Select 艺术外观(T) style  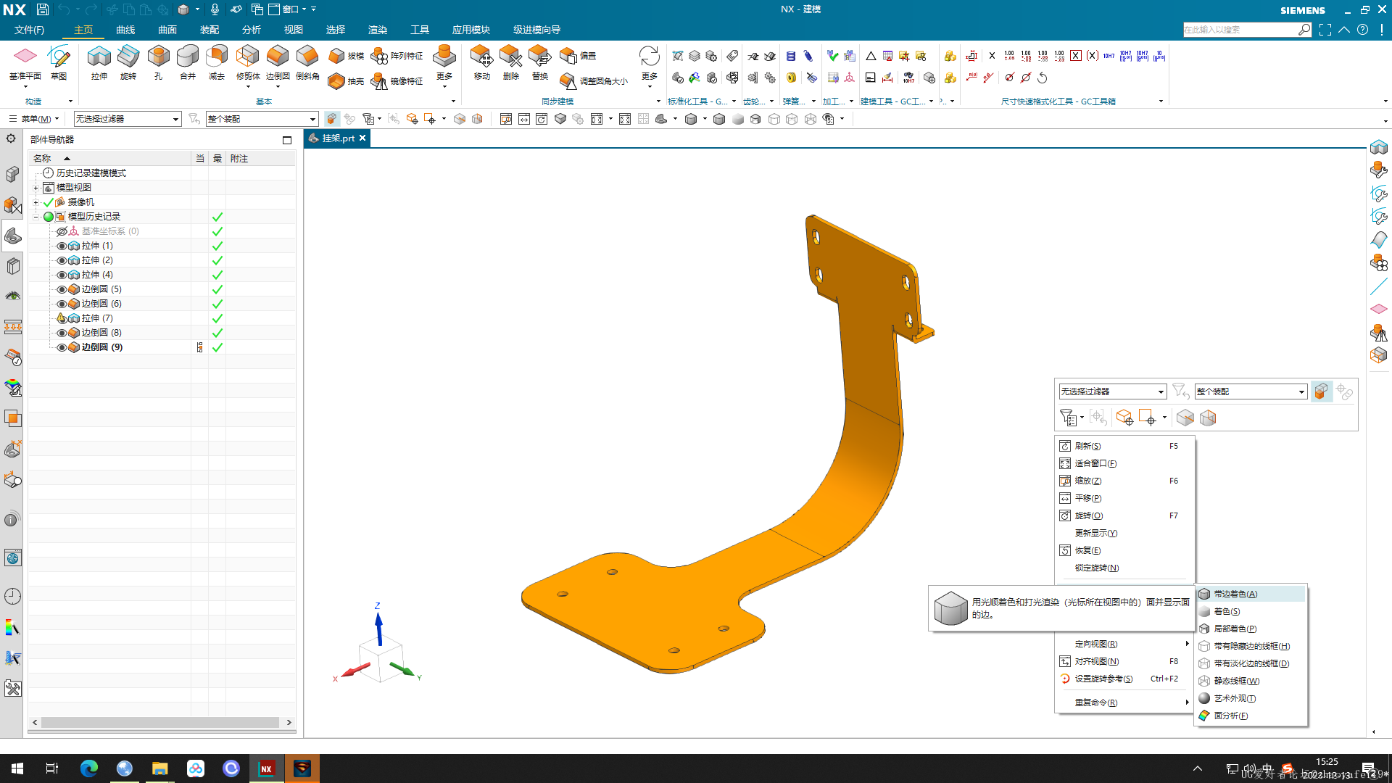tap(1251, 698)
